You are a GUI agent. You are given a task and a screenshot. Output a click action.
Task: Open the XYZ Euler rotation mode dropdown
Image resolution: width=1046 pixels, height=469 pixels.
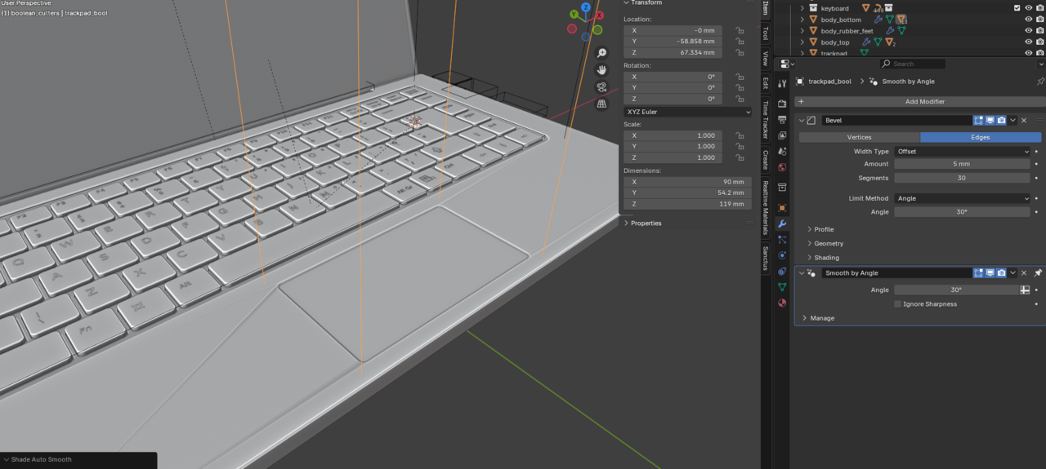pos(687,112)
